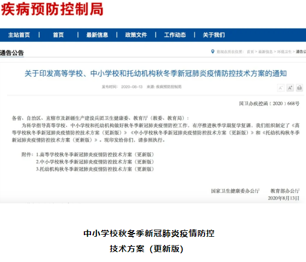Click the publish date 2020-08-13
Screen dimensions: 306x262
coord(132,87)
